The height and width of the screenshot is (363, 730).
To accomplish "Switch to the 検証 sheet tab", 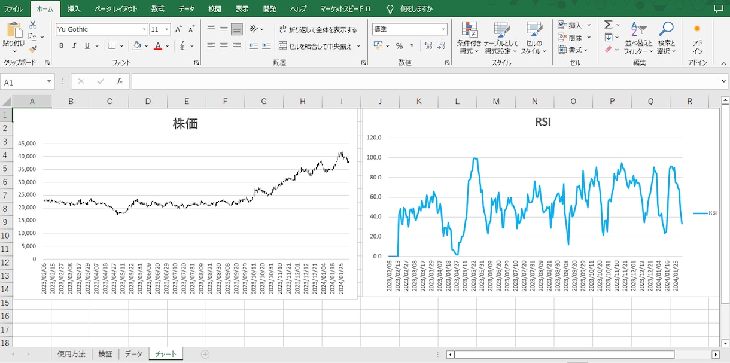I will 105,354.
